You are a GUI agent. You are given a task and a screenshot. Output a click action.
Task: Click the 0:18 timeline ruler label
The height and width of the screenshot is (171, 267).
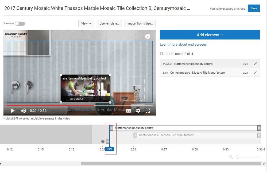(x=72, y=149)
